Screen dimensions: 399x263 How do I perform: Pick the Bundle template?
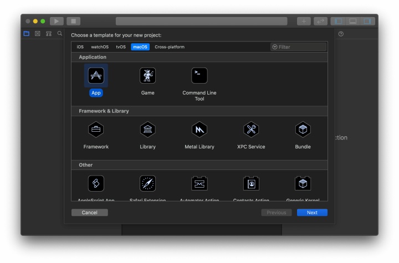[x=303, y=130]
